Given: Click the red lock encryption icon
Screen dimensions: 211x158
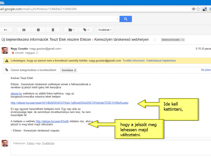Looking at the screenshot, I should click(x=13, y=53).
